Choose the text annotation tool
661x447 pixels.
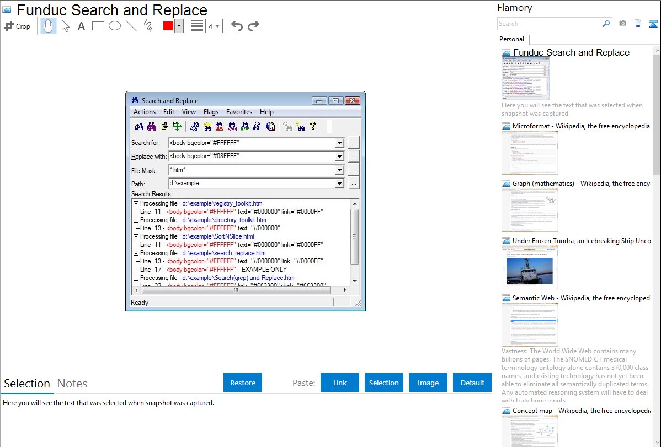point(81,26)
